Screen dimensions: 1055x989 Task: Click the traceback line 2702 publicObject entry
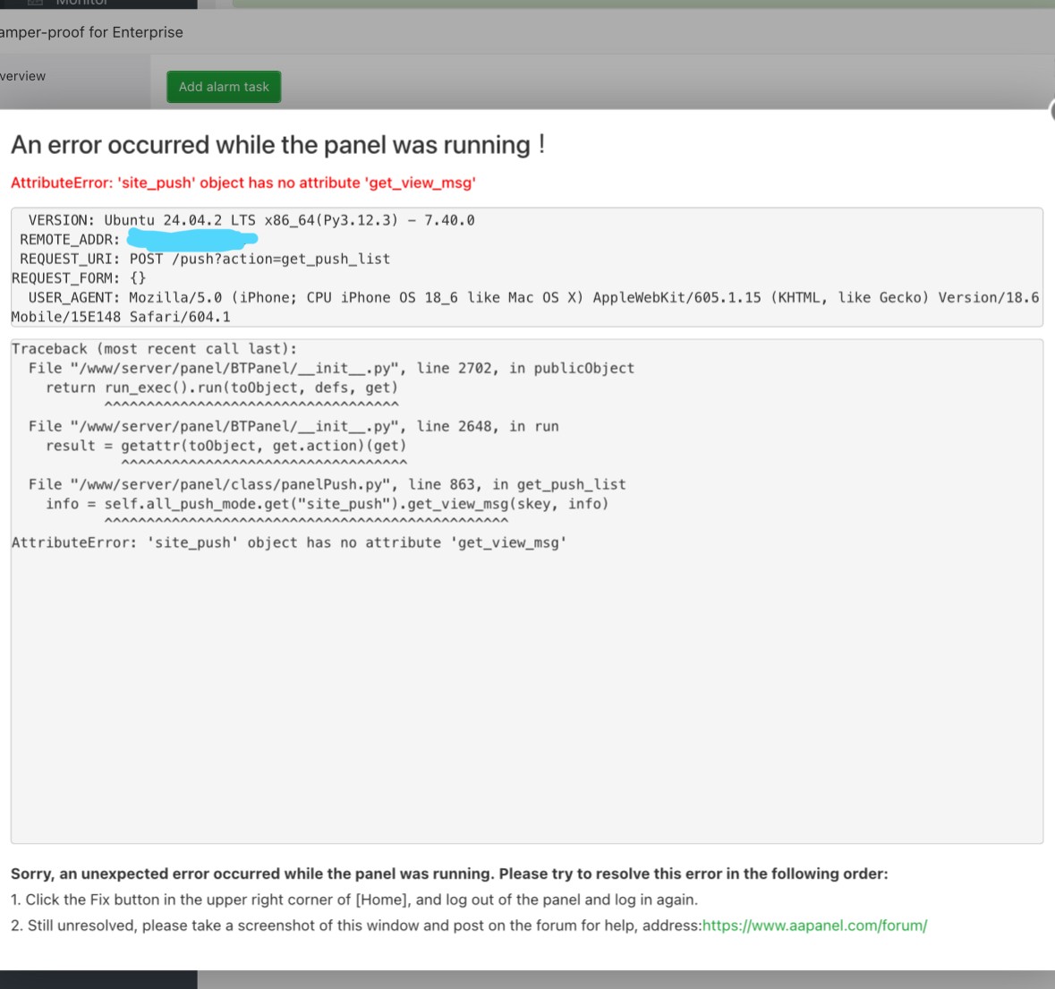tap(331, 369)
